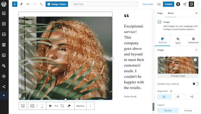Open the Style settings tab
This screenshot has width=201, height=114.
178,40
